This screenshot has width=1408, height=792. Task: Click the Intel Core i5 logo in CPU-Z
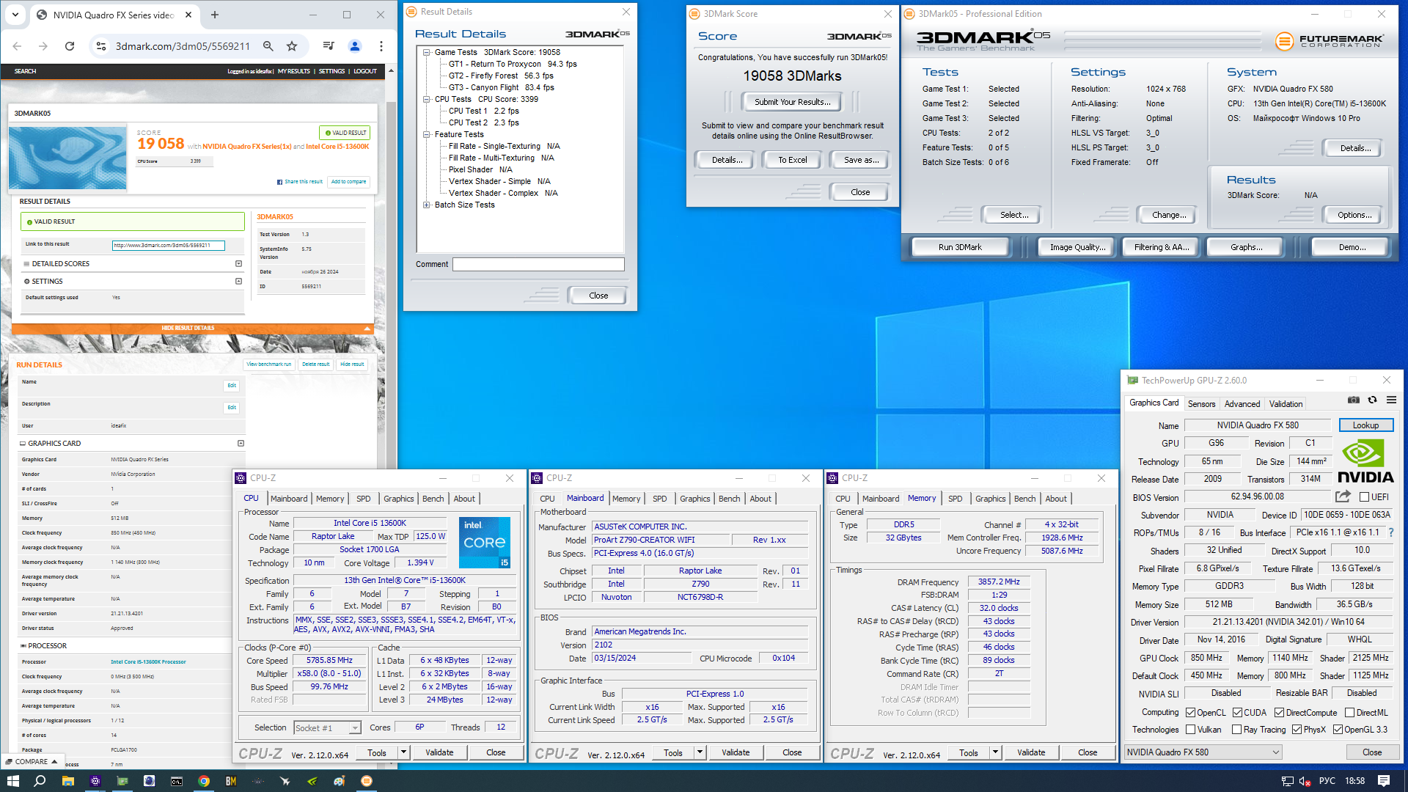(485, 543)
